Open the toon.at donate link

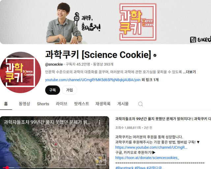(147, 158)
